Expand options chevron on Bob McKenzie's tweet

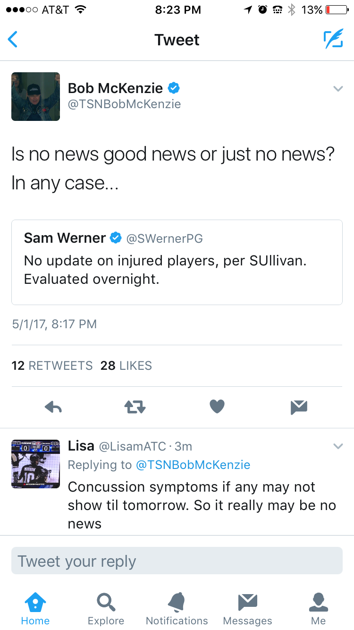(337, 88)
